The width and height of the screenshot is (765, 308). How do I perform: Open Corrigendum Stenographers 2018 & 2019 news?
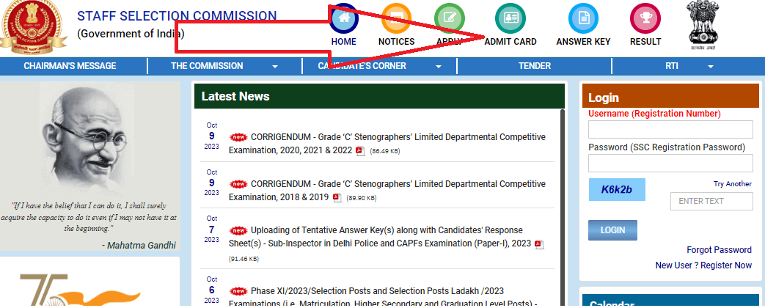click(387, 191)
